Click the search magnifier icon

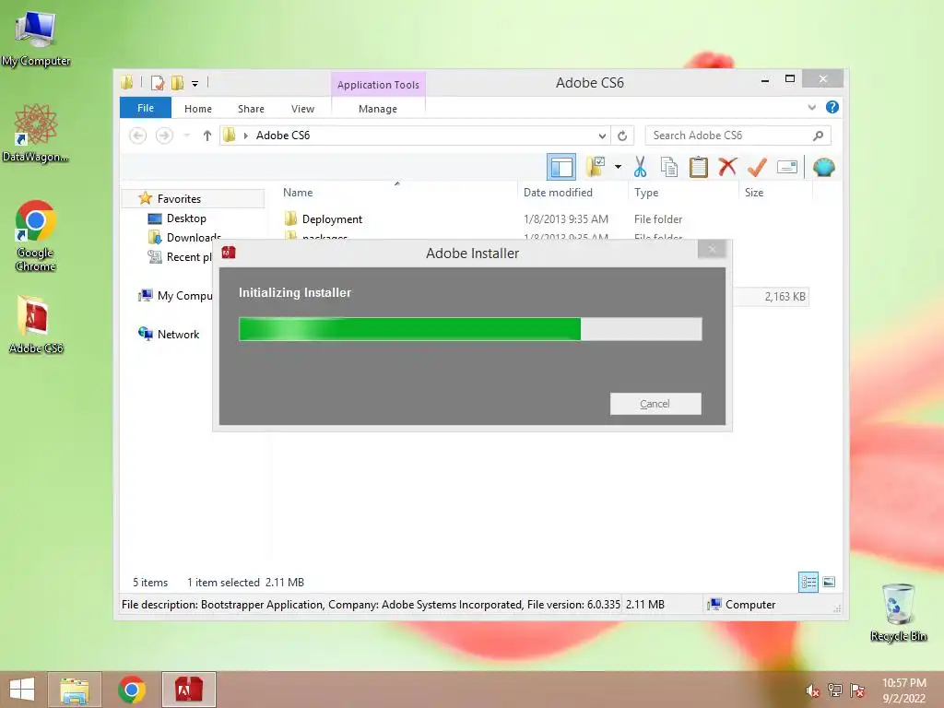818,136
